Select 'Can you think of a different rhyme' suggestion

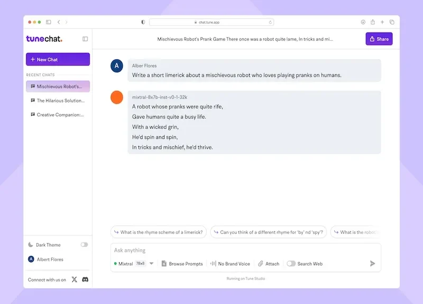click(269, 232)
